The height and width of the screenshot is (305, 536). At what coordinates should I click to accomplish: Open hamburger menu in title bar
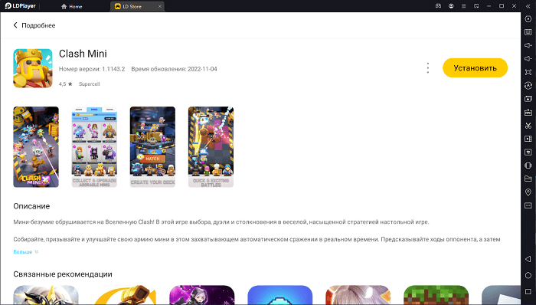click(x=464, y=6)
